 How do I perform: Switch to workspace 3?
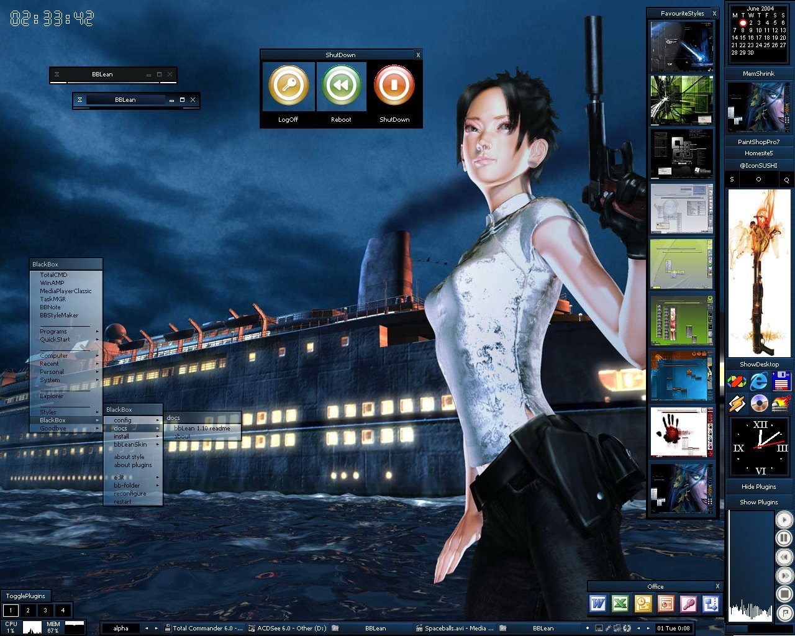pos(45,610)
